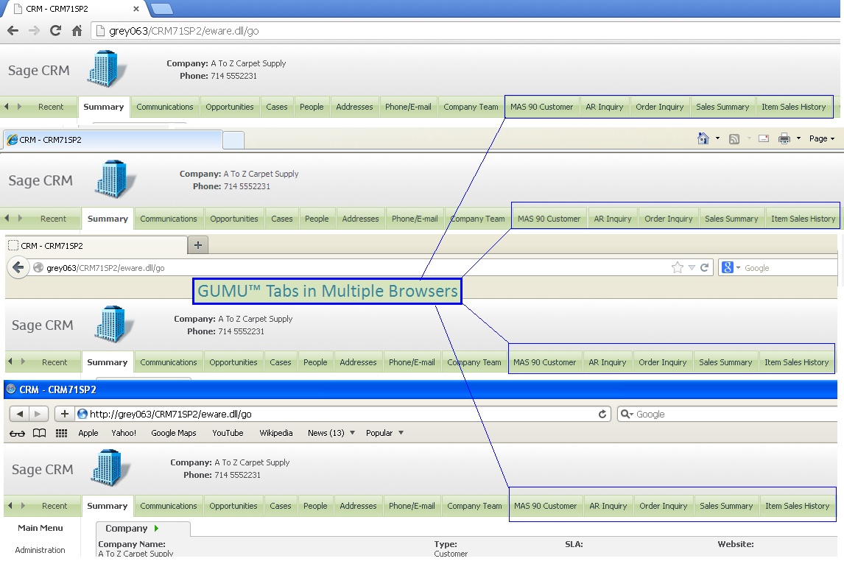Expand the News (13) bookmark menu in Safari

click(x=331, y=433)
